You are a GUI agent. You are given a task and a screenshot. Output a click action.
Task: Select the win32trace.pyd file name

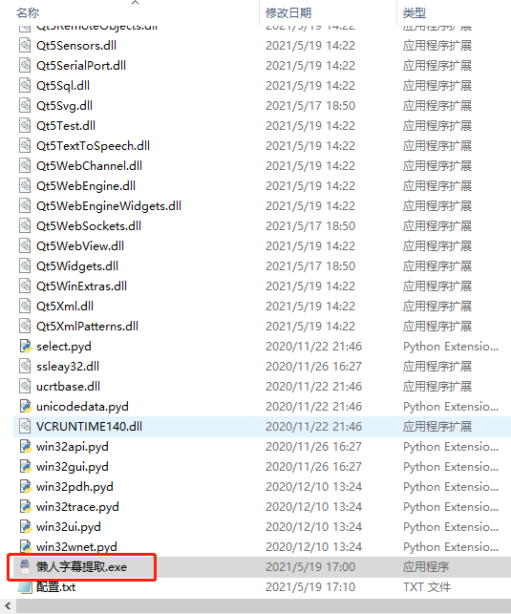77,507
